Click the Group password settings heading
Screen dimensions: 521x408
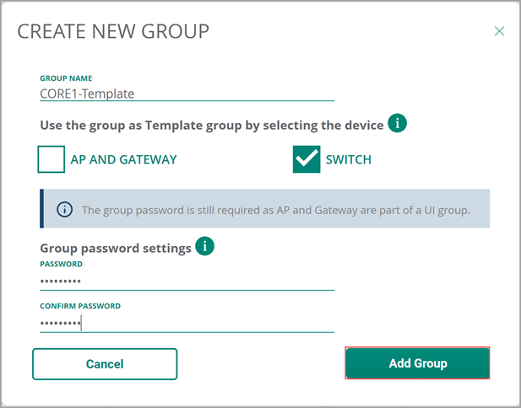(116, 248)
